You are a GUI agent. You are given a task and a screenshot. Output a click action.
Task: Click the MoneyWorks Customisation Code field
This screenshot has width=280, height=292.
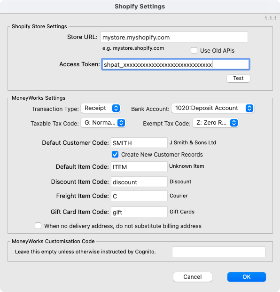pos(218,252)
